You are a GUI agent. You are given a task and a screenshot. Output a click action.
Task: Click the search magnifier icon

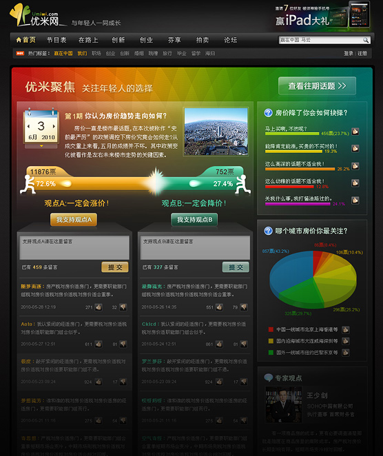[366, 40]
